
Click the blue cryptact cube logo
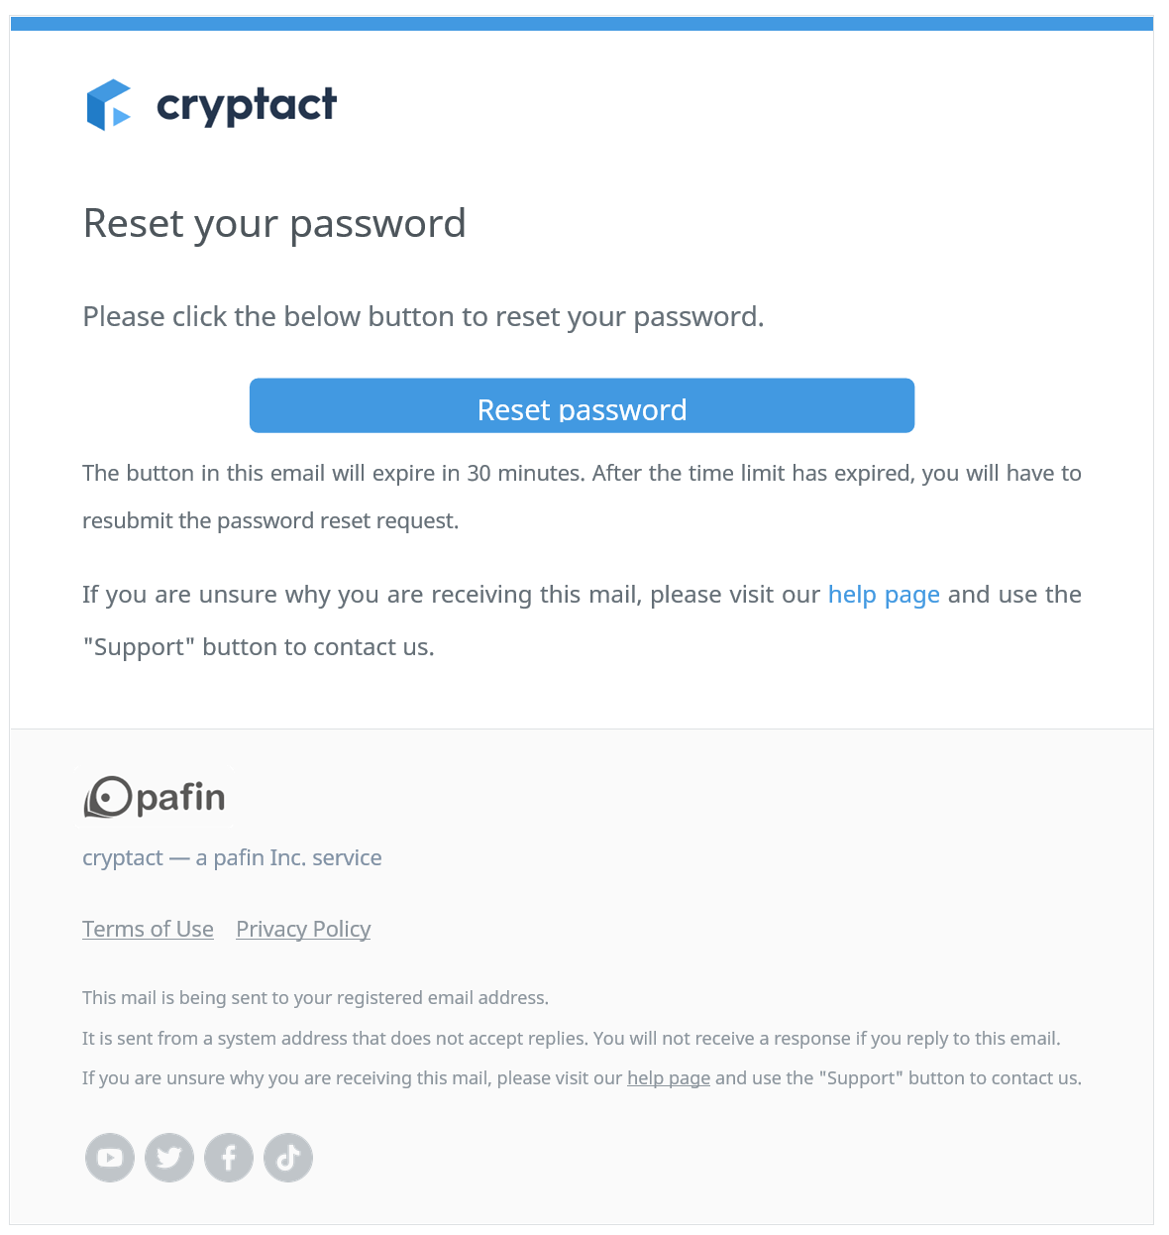click(x=109, y=105)
